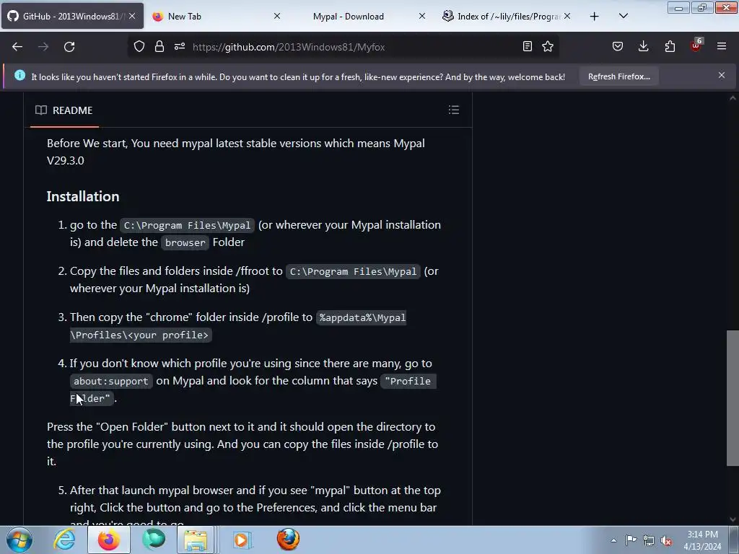Show hidden system tray icons
This screenshot has height=554, width=739.
[x=613, y=540]
